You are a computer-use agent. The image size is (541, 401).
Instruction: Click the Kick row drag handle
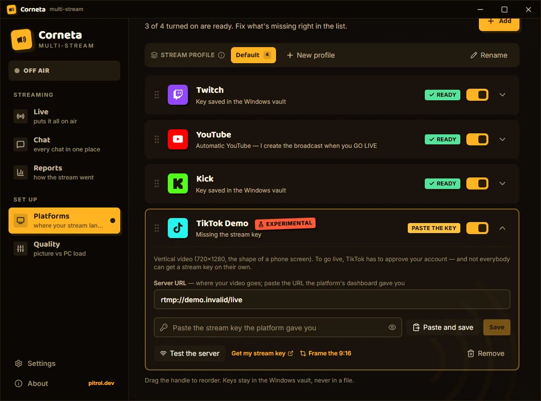click(157, 183)
